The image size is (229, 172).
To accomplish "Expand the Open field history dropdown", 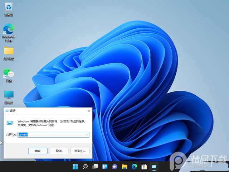I will click(87, 135).
